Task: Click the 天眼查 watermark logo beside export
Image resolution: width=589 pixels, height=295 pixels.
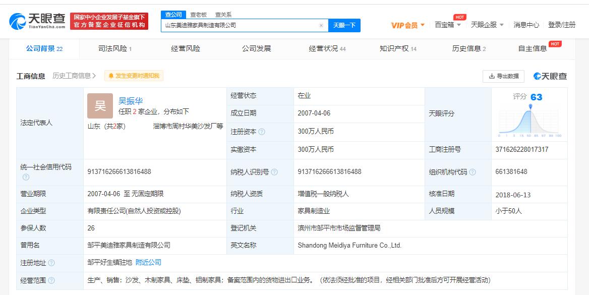Action: coord(550,76)
